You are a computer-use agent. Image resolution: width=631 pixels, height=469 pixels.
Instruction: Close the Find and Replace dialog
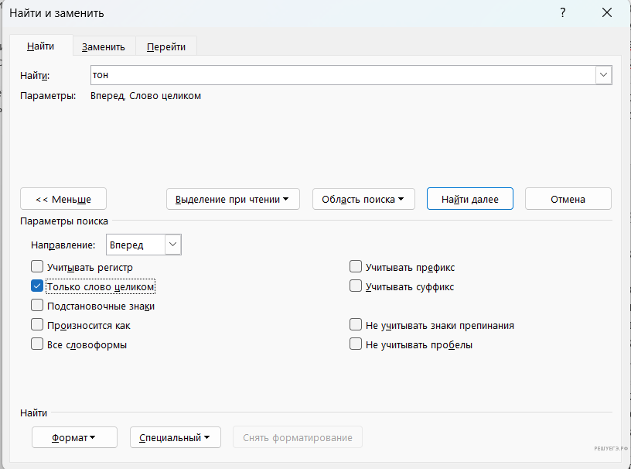click(x=607, y=13)
